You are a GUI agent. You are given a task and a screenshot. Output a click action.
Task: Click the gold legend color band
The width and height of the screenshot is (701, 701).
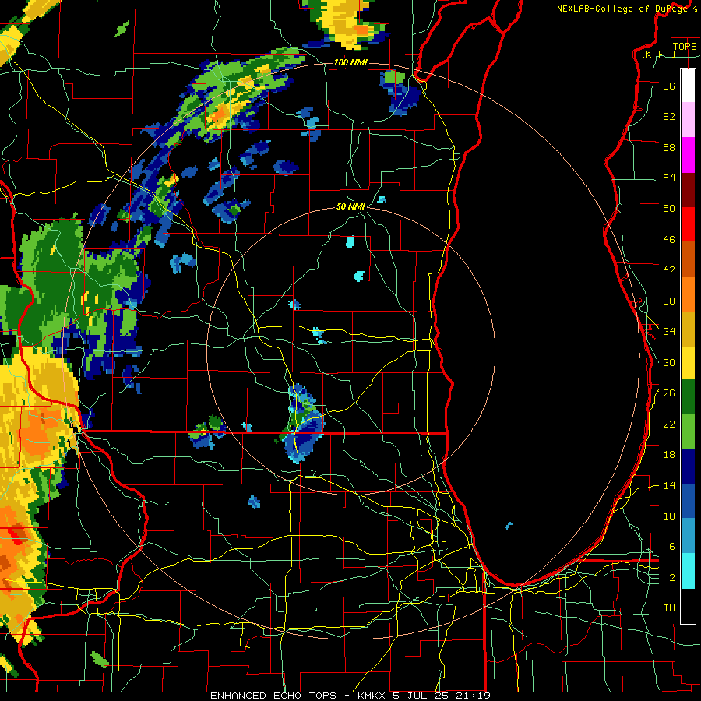[688, 329]
